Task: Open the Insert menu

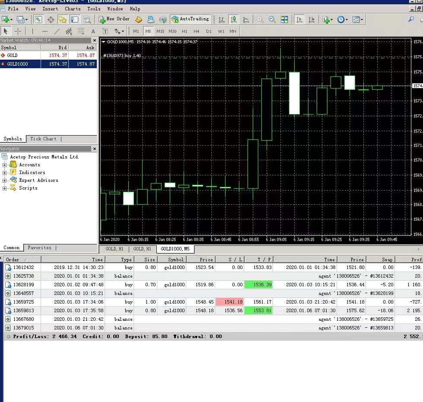Action: coord(50,9)
